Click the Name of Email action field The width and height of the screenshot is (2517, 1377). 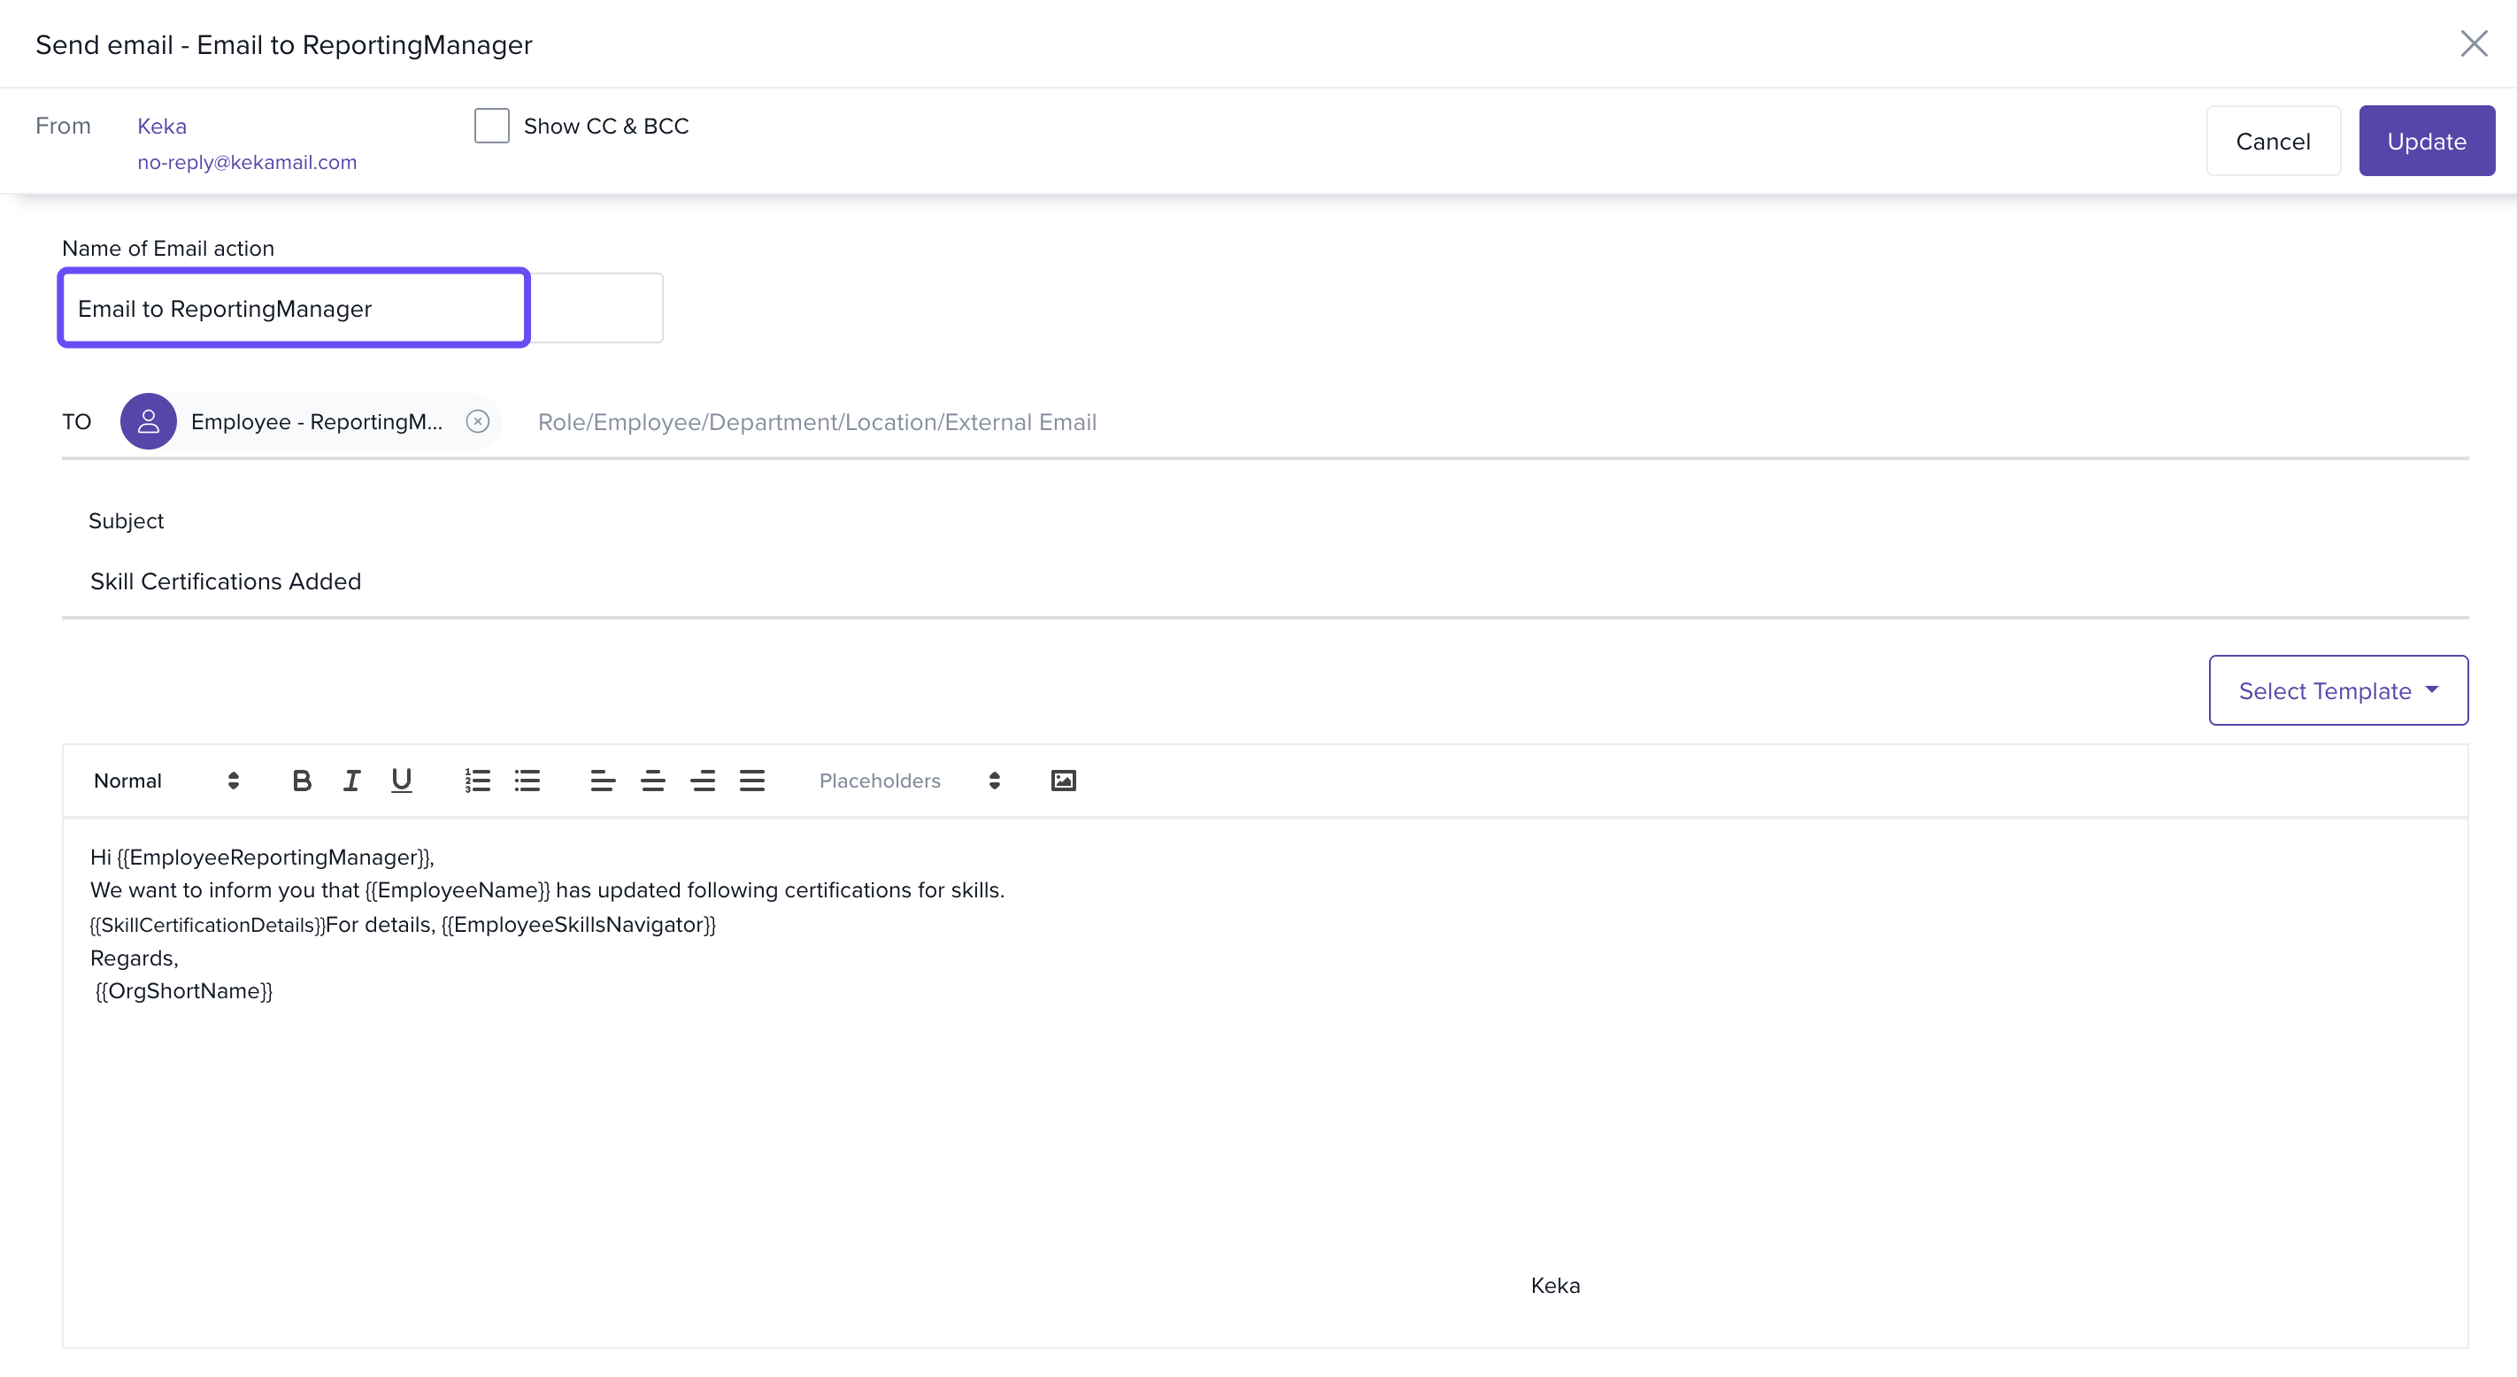[294, 309]
